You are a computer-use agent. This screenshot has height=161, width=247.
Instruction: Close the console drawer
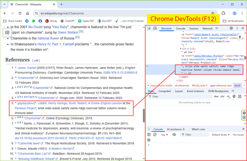coord(243,129)
